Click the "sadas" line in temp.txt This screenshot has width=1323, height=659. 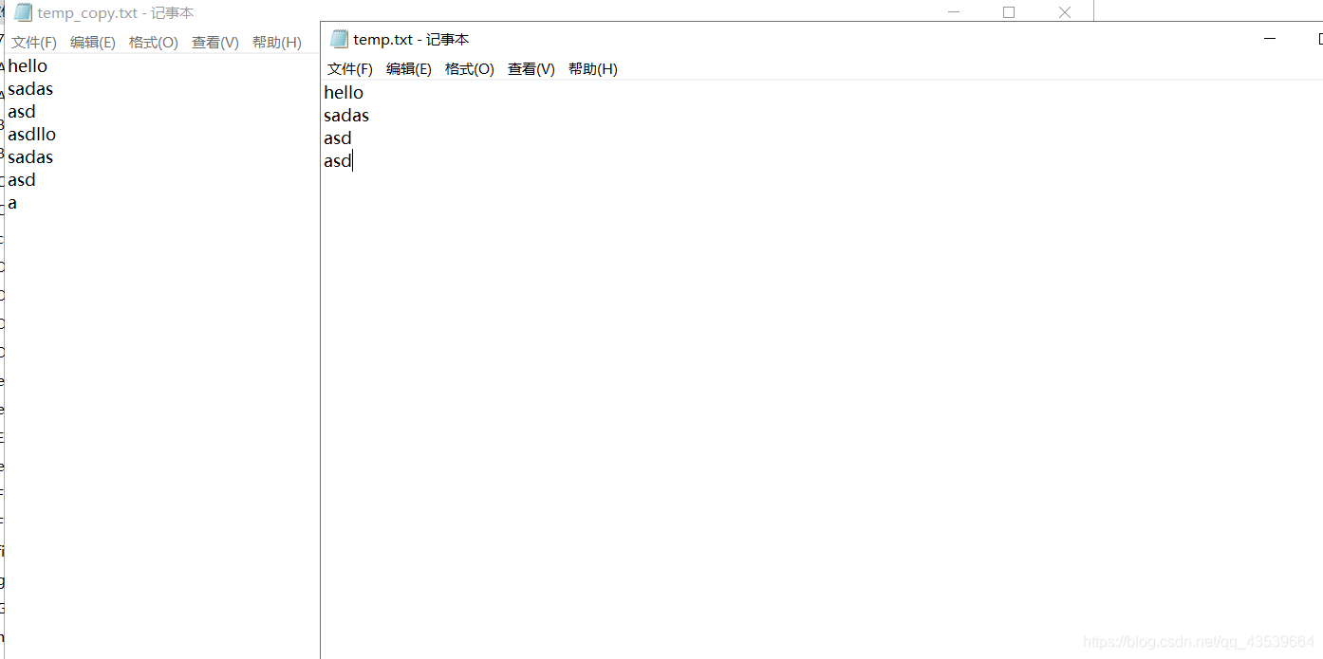[x=346, y=115]
